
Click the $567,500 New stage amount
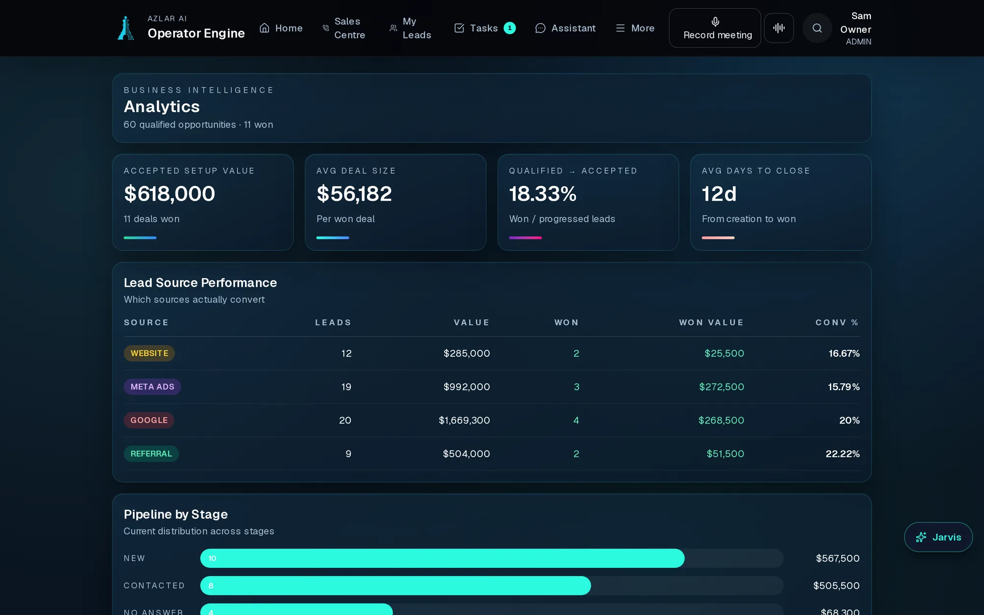[838, 558]
